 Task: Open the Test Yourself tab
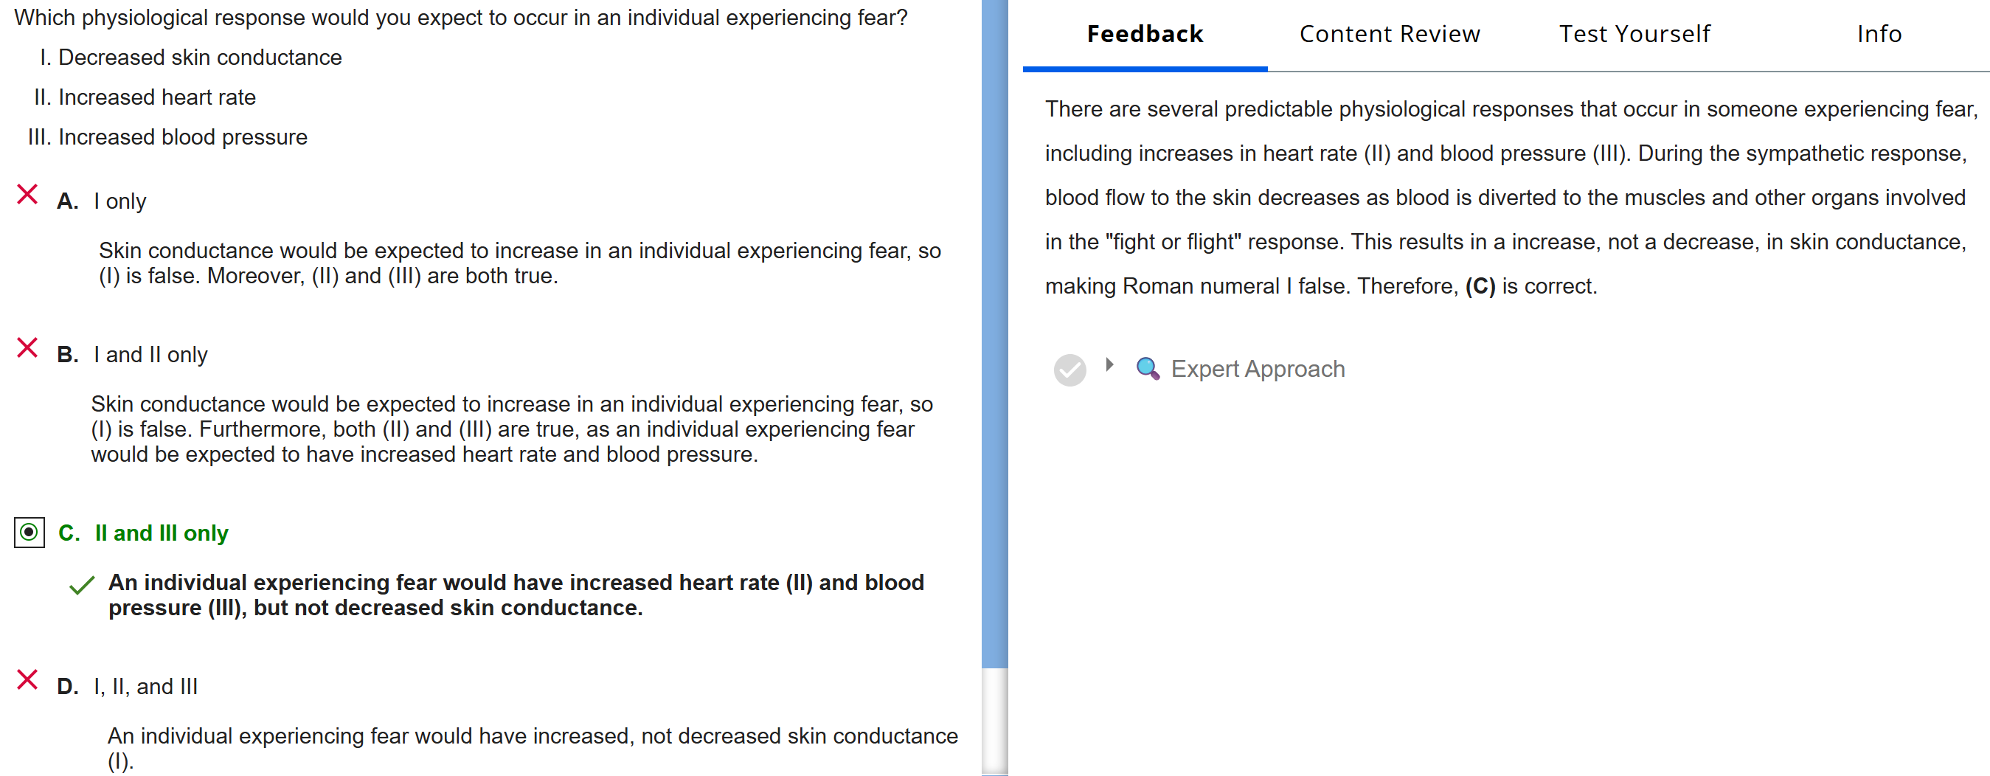(1634, 34)
